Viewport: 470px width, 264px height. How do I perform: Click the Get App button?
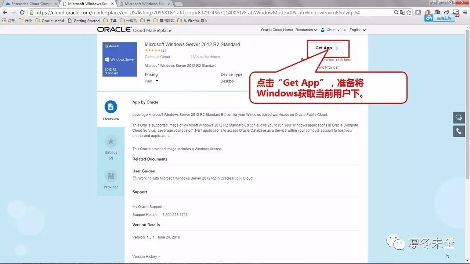[x=326, y=48]
